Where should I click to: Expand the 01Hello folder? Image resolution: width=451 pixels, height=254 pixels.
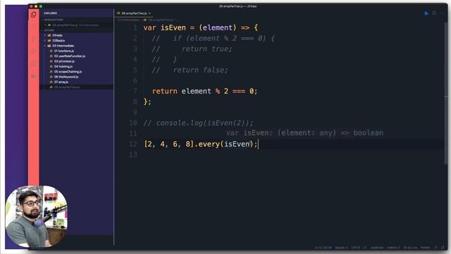pyautogui.click(x=57, y=35)
